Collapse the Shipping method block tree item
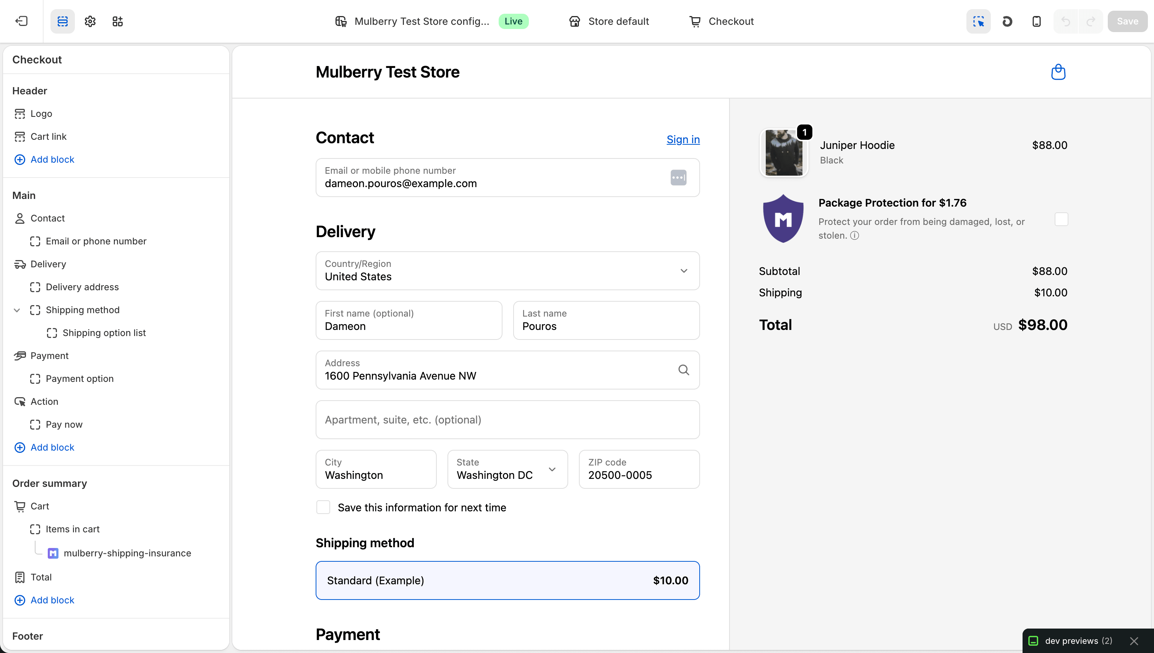 16,310
